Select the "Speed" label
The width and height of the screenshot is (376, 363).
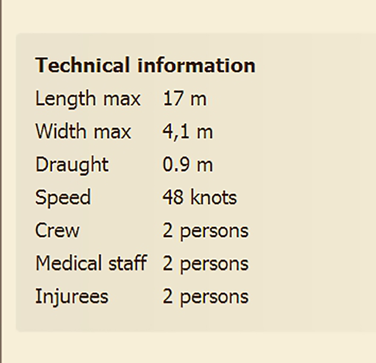click(63, 197)
